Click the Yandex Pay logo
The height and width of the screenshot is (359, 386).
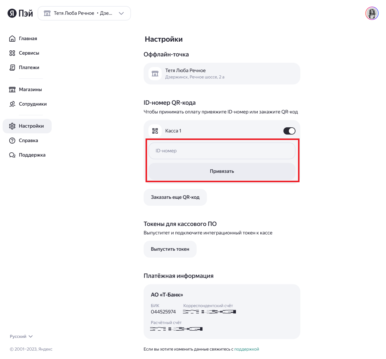tap(20, 13)
